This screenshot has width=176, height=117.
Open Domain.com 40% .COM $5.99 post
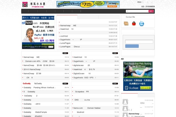40,61
